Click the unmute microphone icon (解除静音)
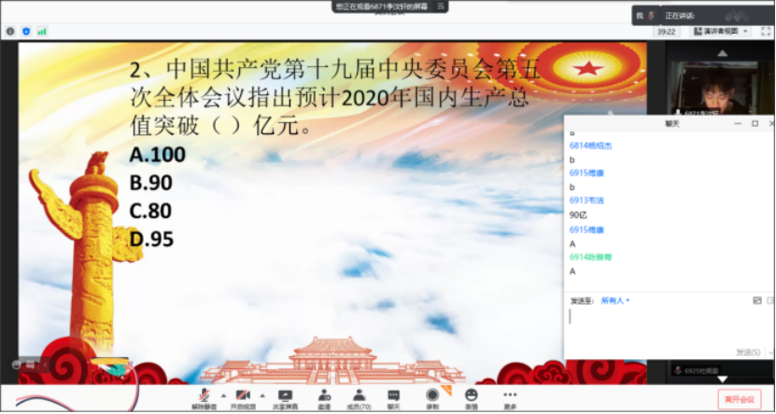The height and width of the screenshot is (414, 776). click(205, 396)
